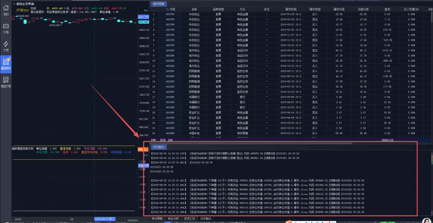Switch to the 日志输出 panel tab header
The image size is (433, 223).
pos(158,147)
